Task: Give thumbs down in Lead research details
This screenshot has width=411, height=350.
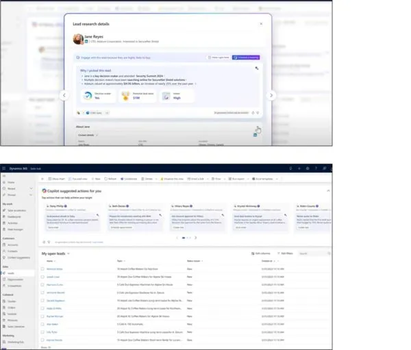Action: [258, 113]
